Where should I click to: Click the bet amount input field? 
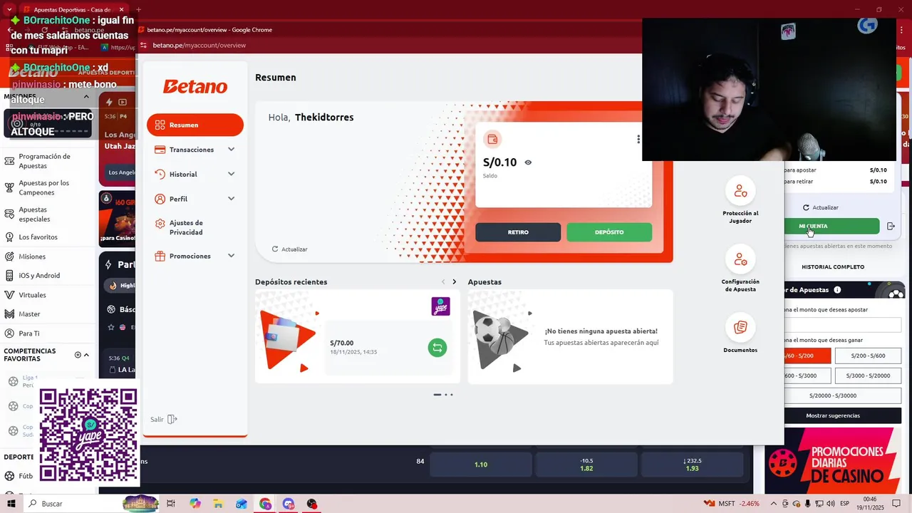[x=842, y=326]
